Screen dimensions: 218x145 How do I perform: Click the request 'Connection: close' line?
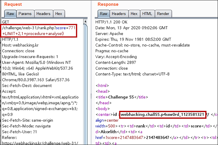pyautogui.click(x=18, y=51)
